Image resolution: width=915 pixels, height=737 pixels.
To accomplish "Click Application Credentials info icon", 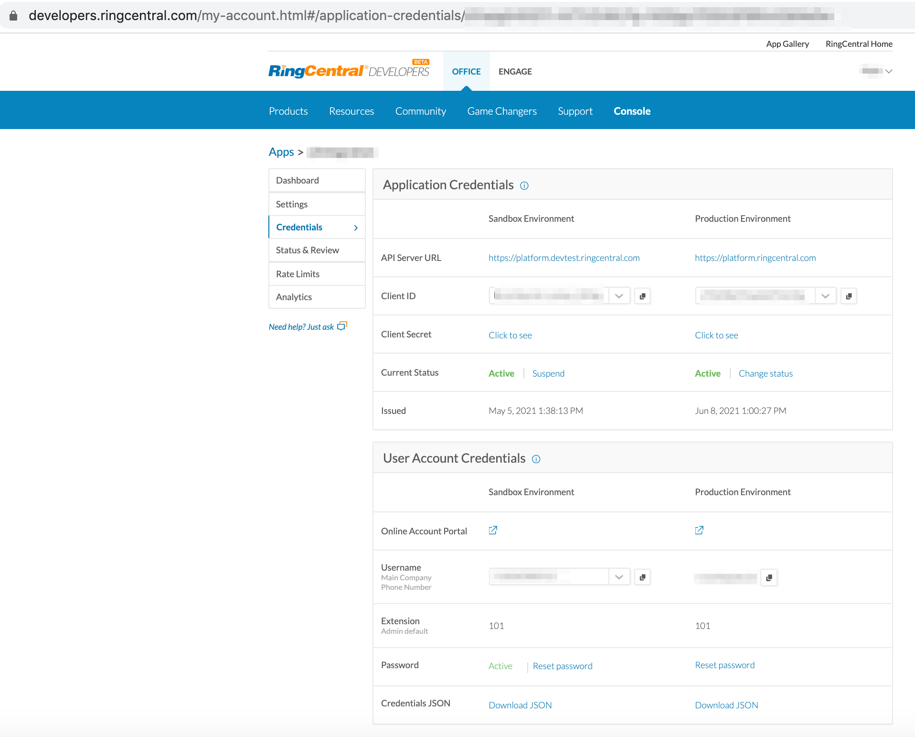I will [x=524, y=186].
